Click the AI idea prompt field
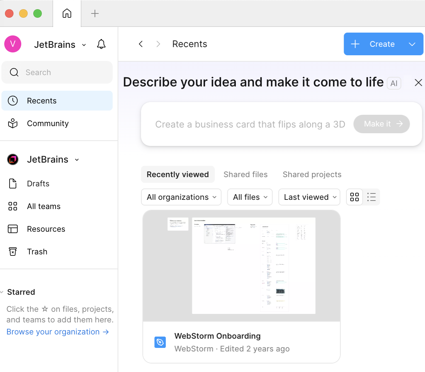The image size is (425, 372). (250, 124)
